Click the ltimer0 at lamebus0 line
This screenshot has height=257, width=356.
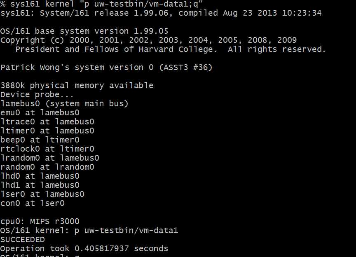(x=47, y=131)
